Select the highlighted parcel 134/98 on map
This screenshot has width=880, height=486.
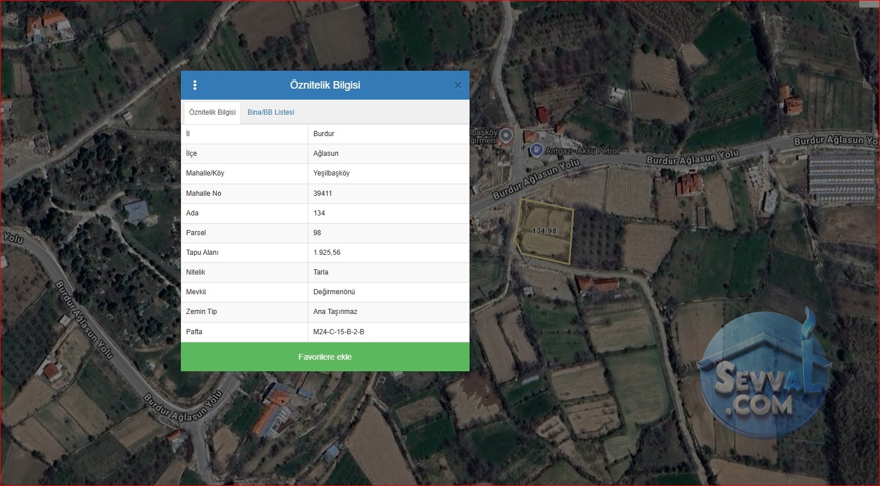click(x=544, y=231)
